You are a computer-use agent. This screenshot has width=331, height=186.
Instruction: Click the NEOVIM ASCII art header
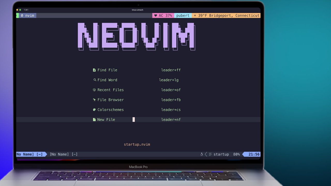[x=137, y=36]
